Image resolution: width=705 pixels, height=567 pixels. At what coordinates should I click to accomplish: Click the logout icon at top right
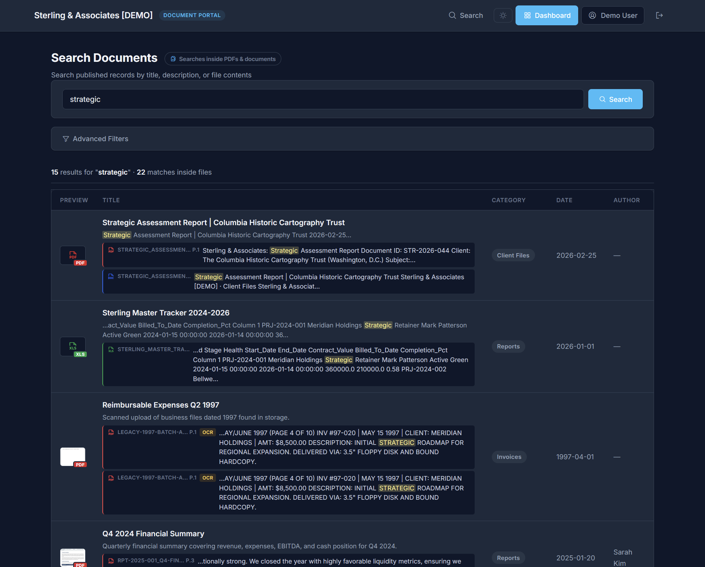click(659, 15)
